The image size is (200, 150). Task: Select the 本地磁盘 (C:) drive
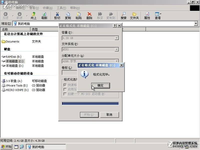coord(13,61)
